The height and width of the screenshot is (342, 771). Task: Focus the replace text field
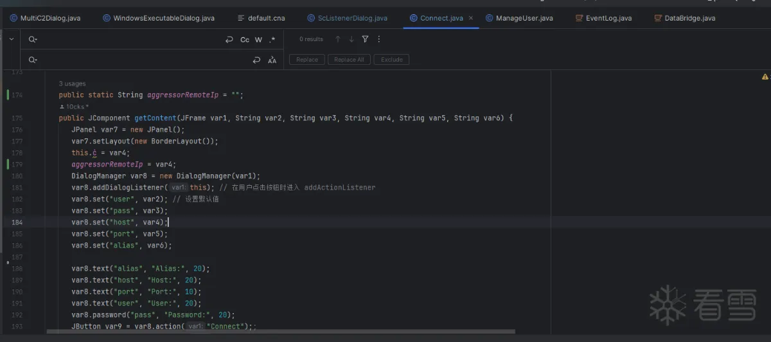[145, 60]
